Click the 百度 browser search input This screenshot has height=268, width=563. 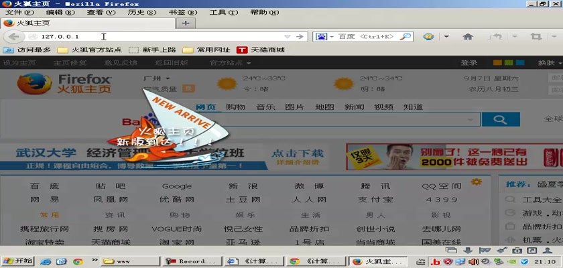(x=367, y=37)
